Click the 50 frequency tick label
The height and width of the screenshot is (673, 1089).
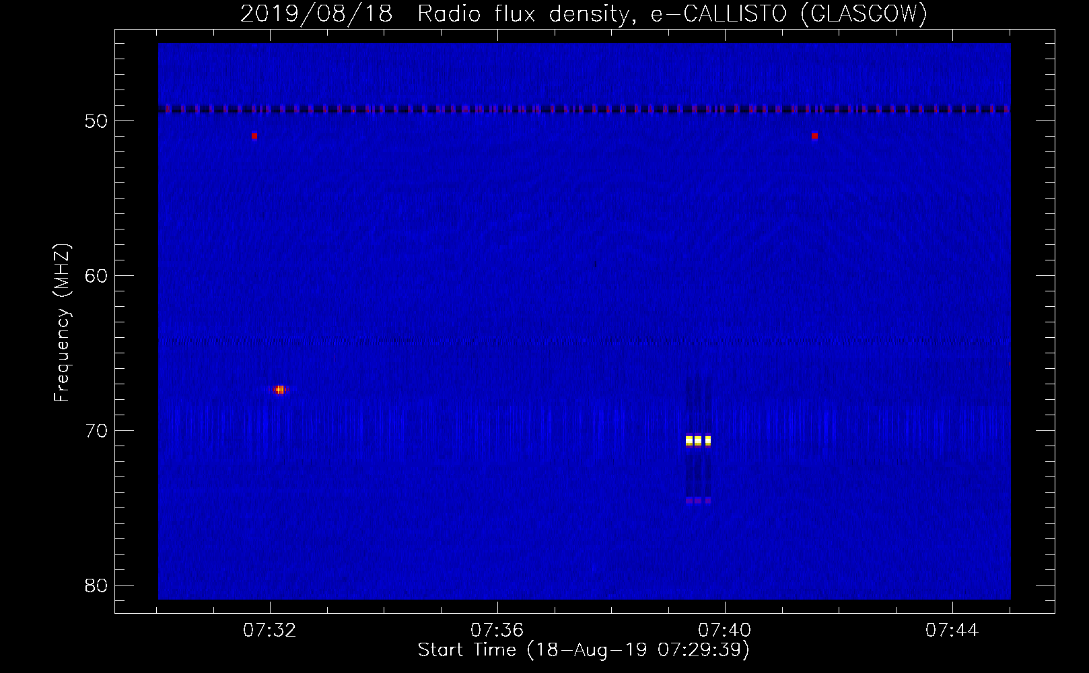click(x=97, y=121)
